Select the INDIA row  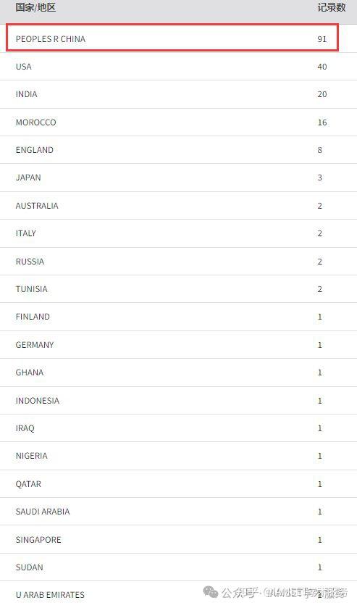178,94
